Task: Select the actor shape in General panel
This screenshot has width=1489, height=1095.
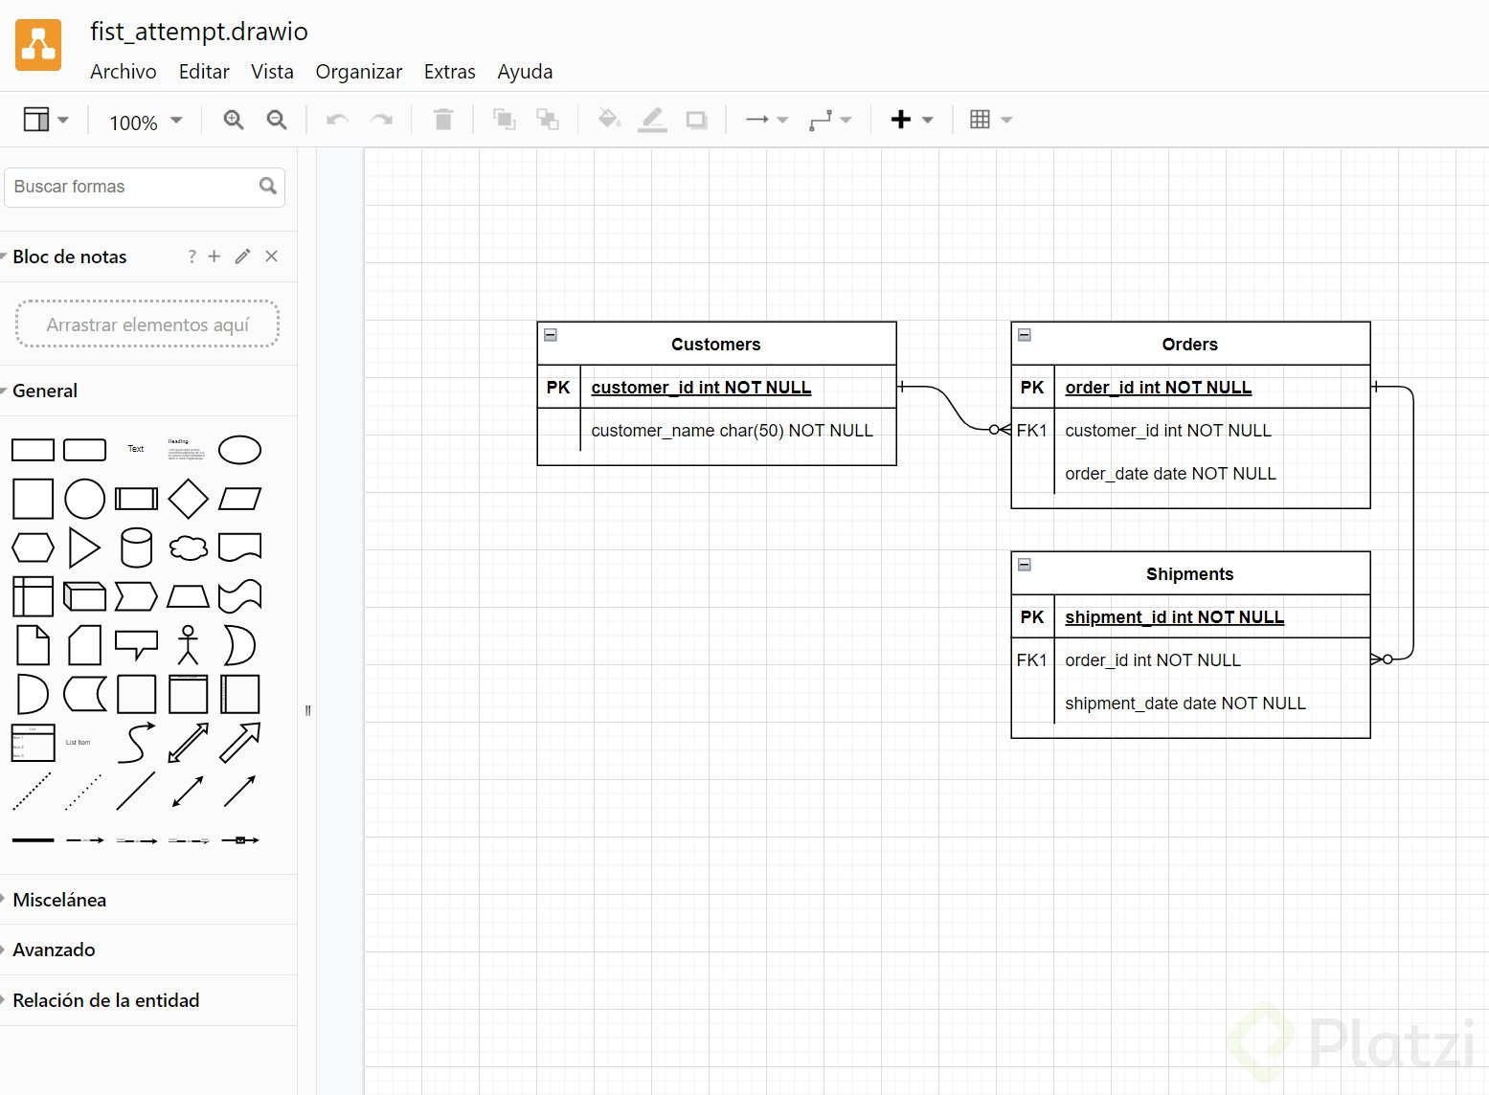Action: [x=188, y=645]
